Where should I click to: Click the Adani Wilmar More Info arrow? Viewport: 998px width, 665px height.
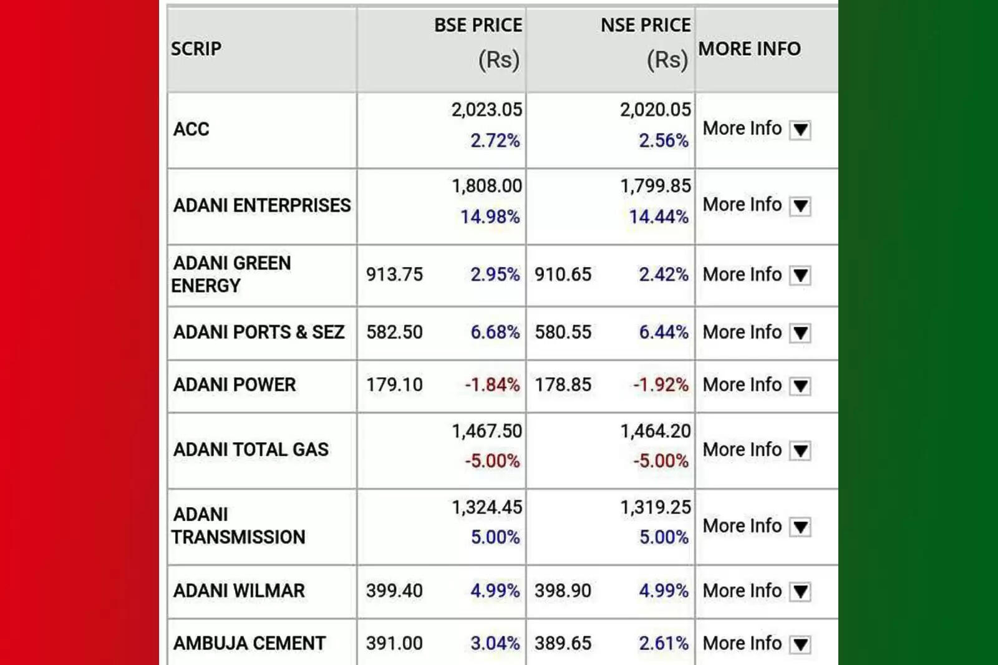(800, 591)
